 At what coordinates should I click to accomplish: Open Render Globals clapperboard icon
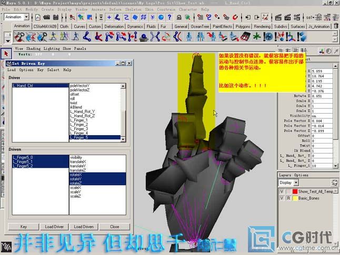pyautogui.click(x=297, y=17)
